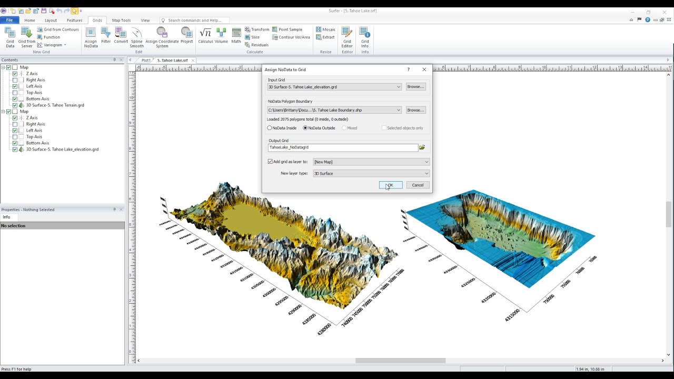Image resolution: width=674 pixels, height=379 pixels.
Task: Switch to the Map Tools ribbon tab
Action: [122, 20]
